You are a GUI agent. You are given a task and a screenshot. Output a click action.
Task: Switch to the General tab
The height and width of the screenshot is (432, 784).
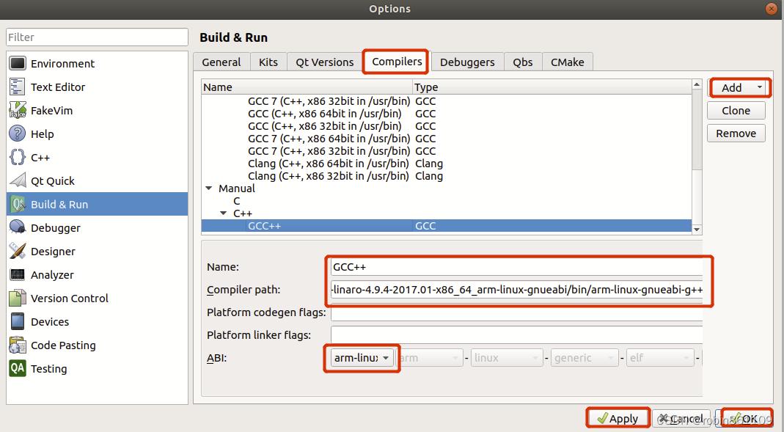(221, 62)
